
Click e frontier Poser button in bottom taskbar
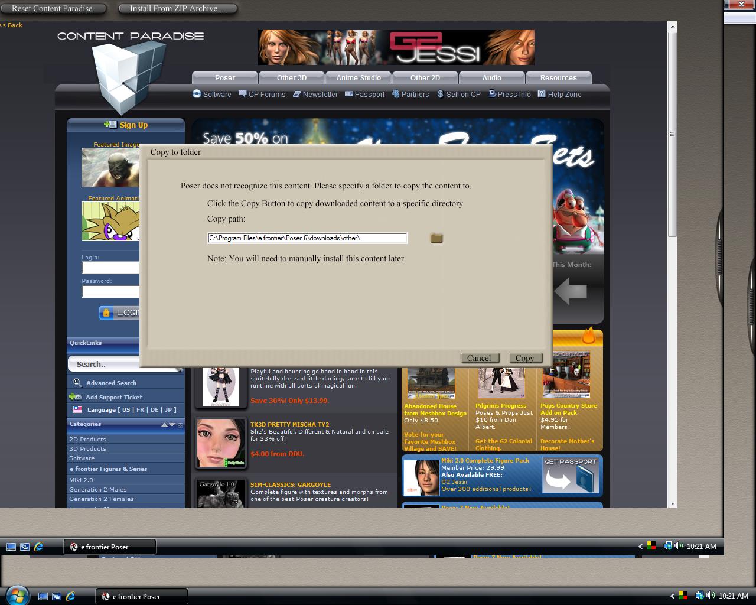click(x=142, y=596)
